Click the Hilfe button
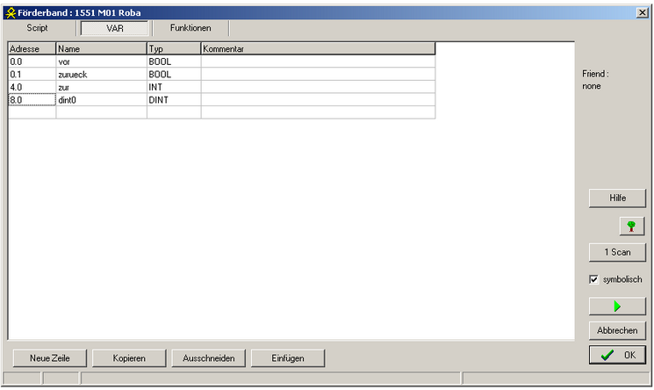 pyautogui.click(x=617, y=199)
